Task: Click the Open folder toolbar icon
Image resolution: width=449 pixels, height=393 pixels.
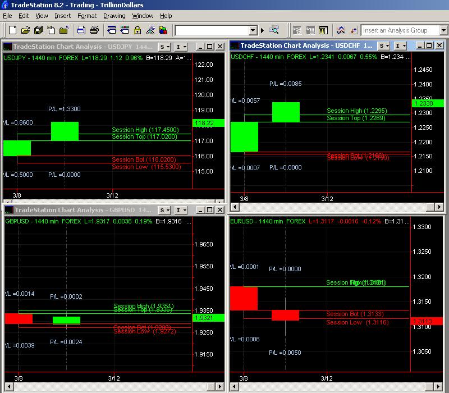Action: click(25, 30)
